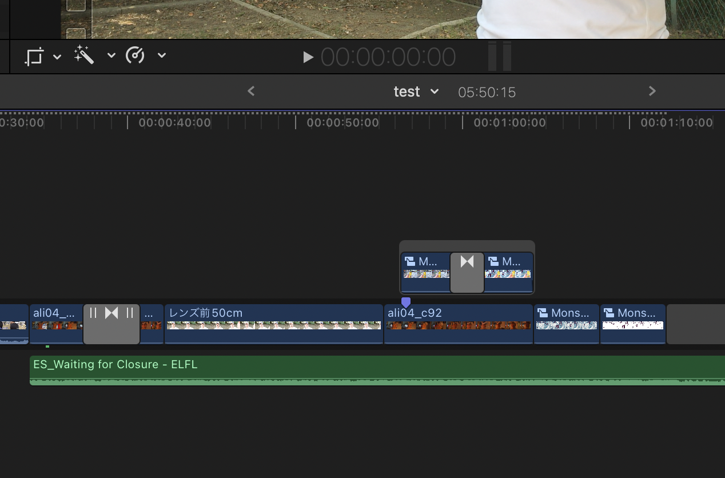Click the viewer timecode display
Image resolution: width=725 pixels, height=478 pixels.
pos(388,57)
